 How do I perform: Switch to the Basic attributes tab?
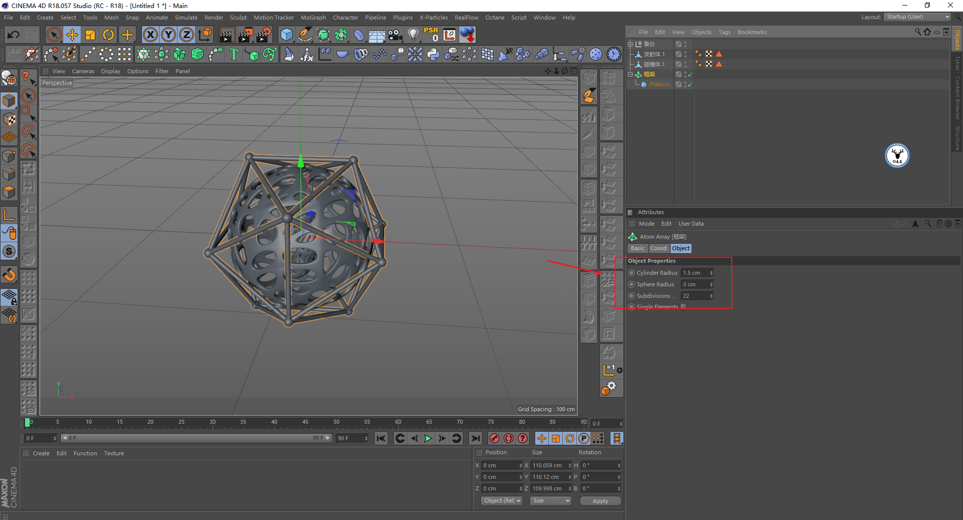pyautogui.click(x=637, y=248)
